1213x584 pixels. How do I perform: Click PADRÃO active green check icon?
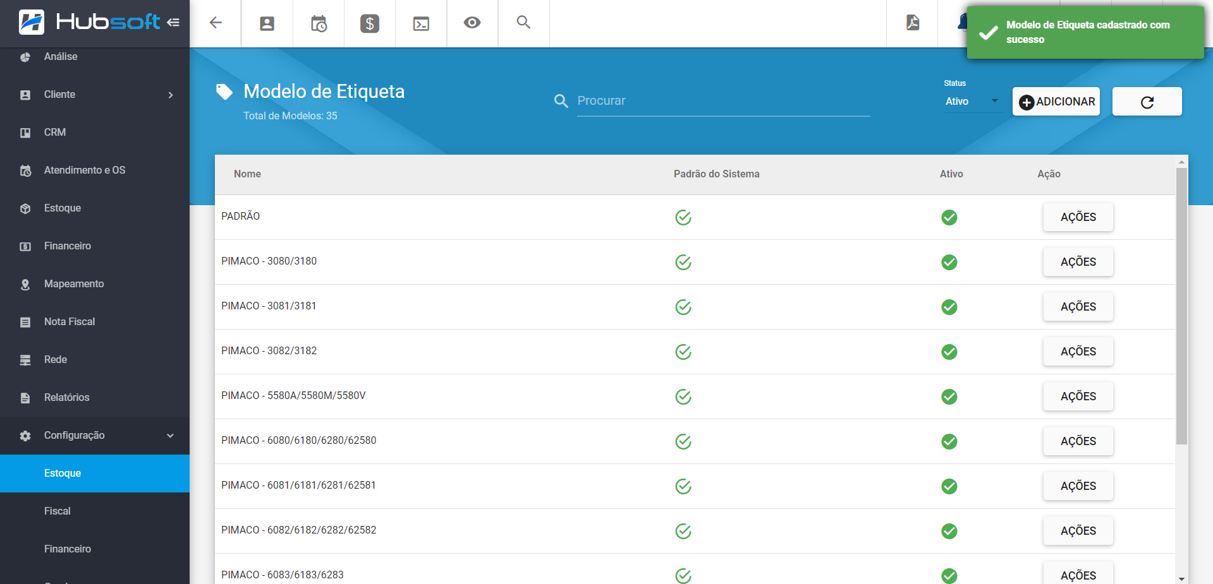pyautogui.click(x=949, y=217)
